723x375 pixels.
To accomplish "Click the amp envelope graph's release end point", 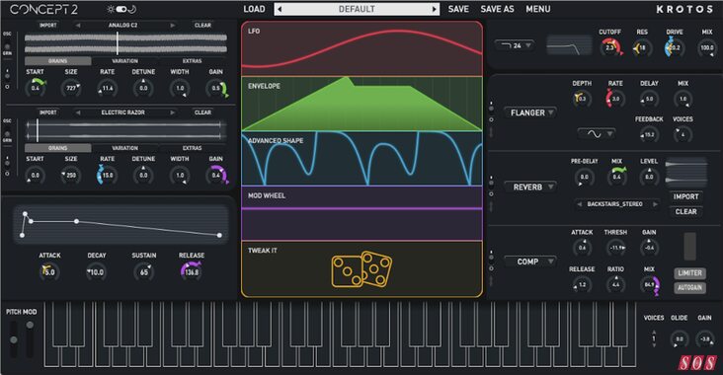I will [219, 236].
